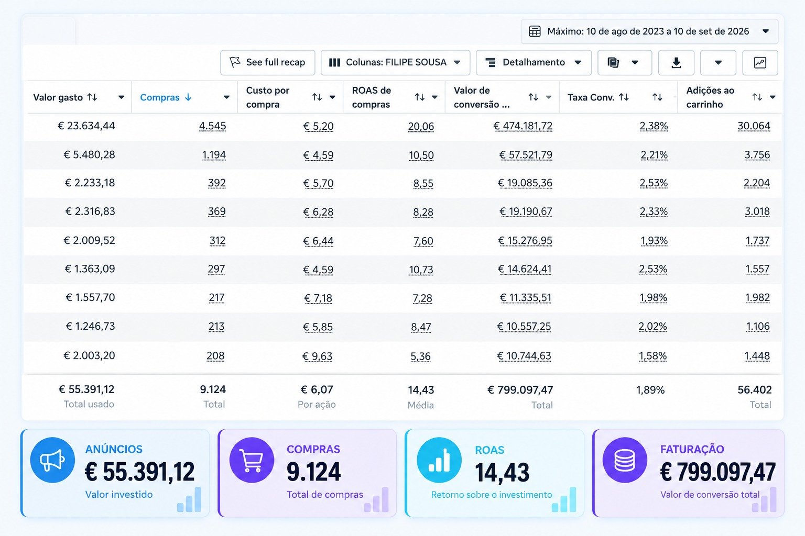Click the sort arrows next to Taxa Conv. label
805x536 pixels.
tap(624, 97)
